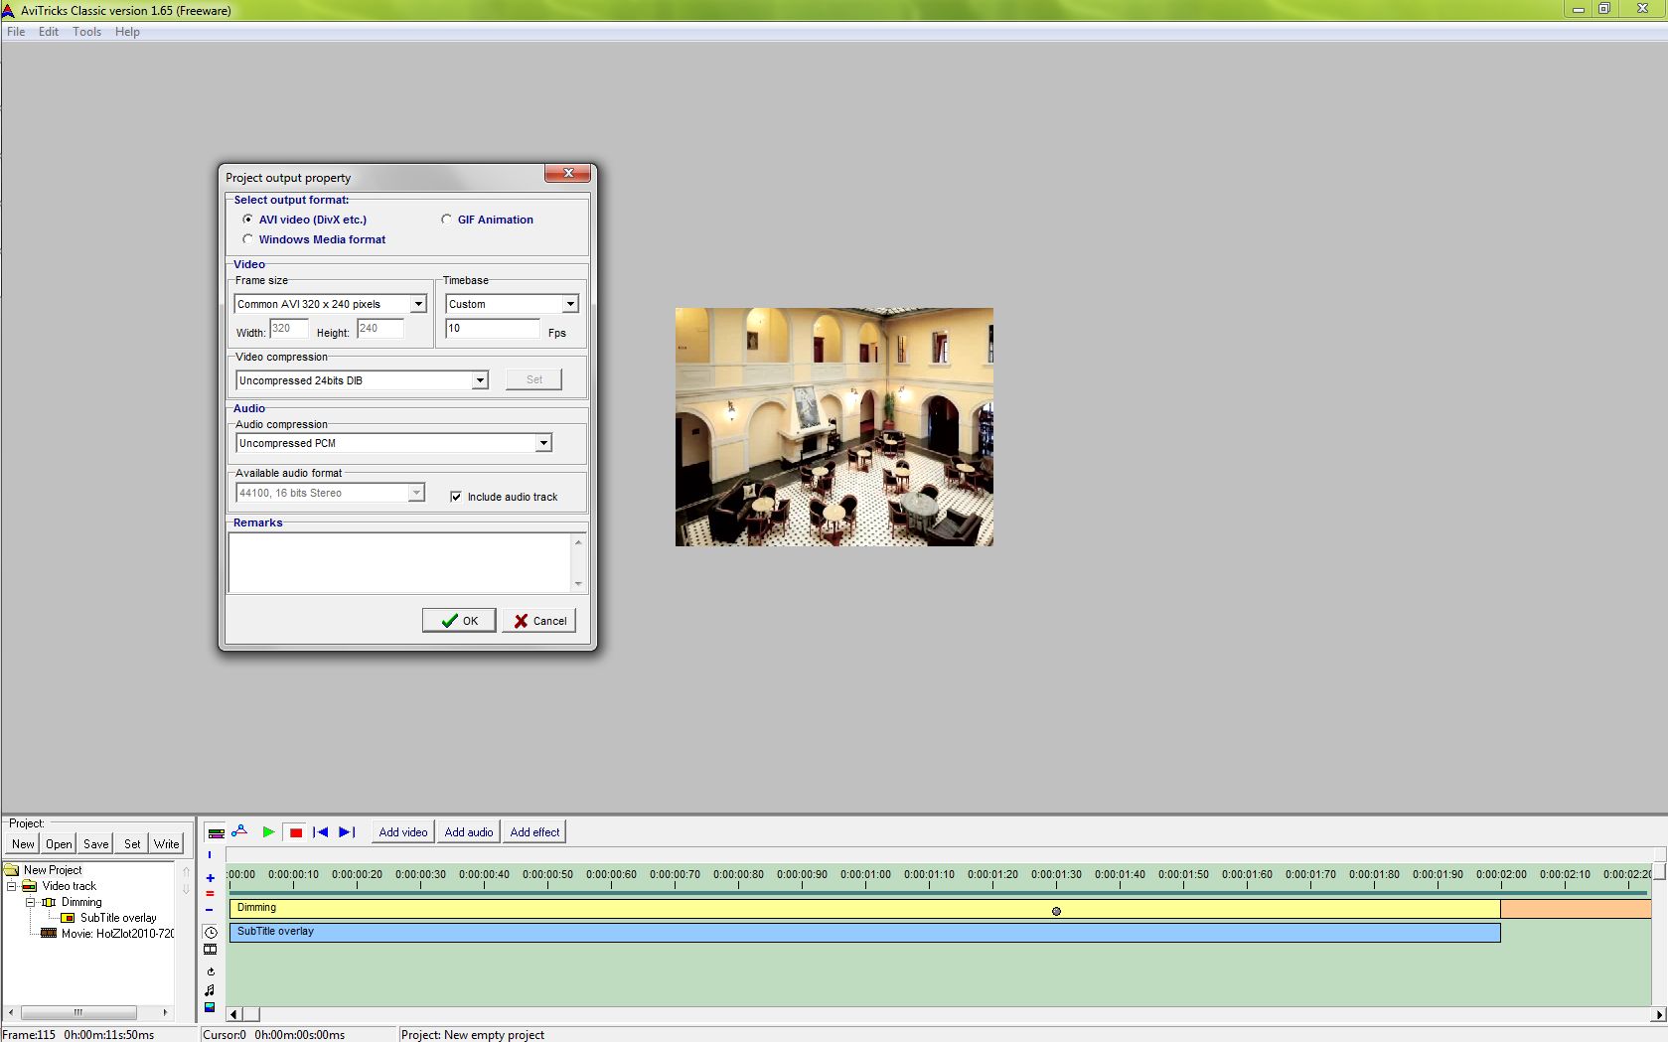Click the up arrow beside project tree

coord(186,872)
